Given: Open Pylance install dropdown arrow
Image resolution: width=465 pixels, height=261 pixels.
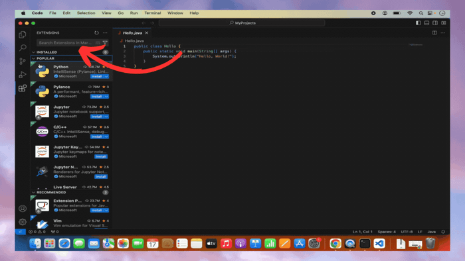Looking at the screenshot, I should (106, 97).
